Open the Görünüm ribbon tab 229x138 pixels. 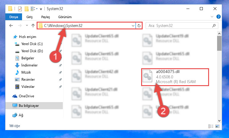(65, 17)
